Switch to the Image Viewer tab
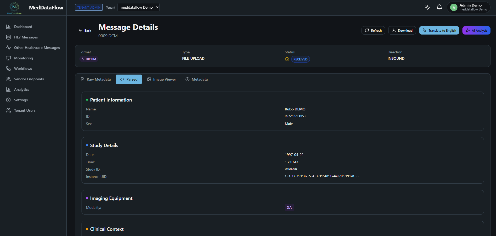Viewport: 496px width, 236px height. point(161,79)
